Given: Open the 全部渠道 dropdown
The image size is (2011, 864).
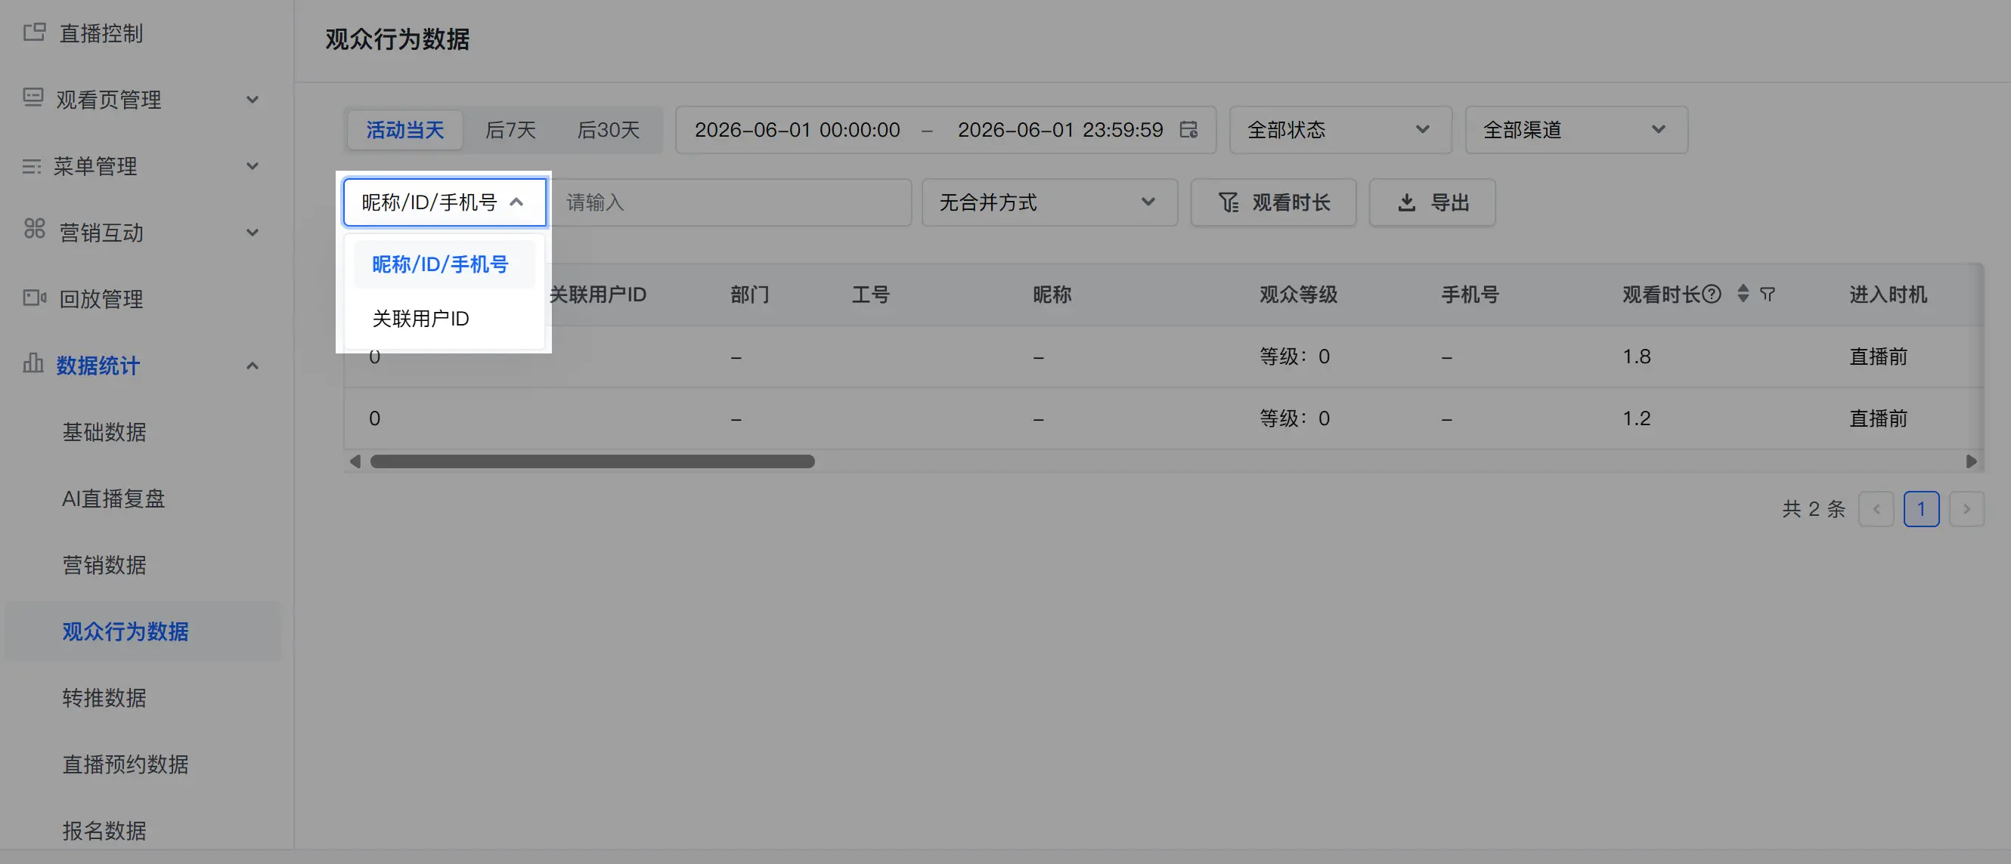Looking at the screenshot, I should click(1576, 129).
